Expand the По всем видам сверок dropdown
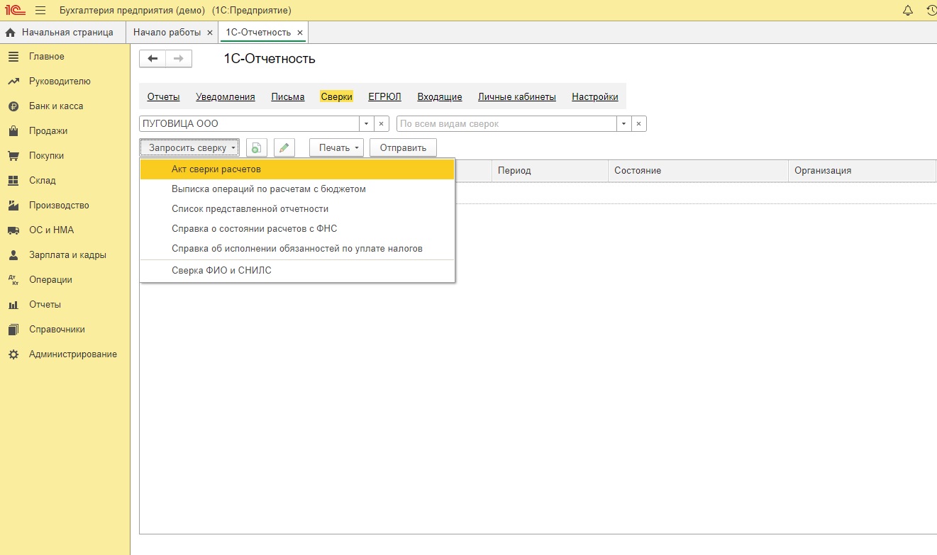Viewport: 937px width, 555px height. point(624,124)
